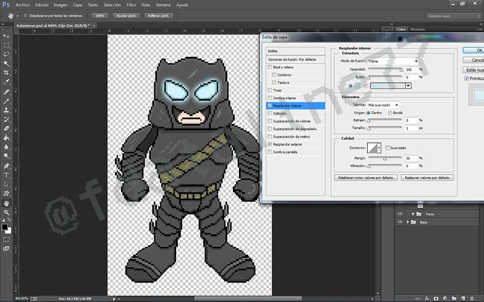Swap foreground and background colors

click(x=9, y=220)
